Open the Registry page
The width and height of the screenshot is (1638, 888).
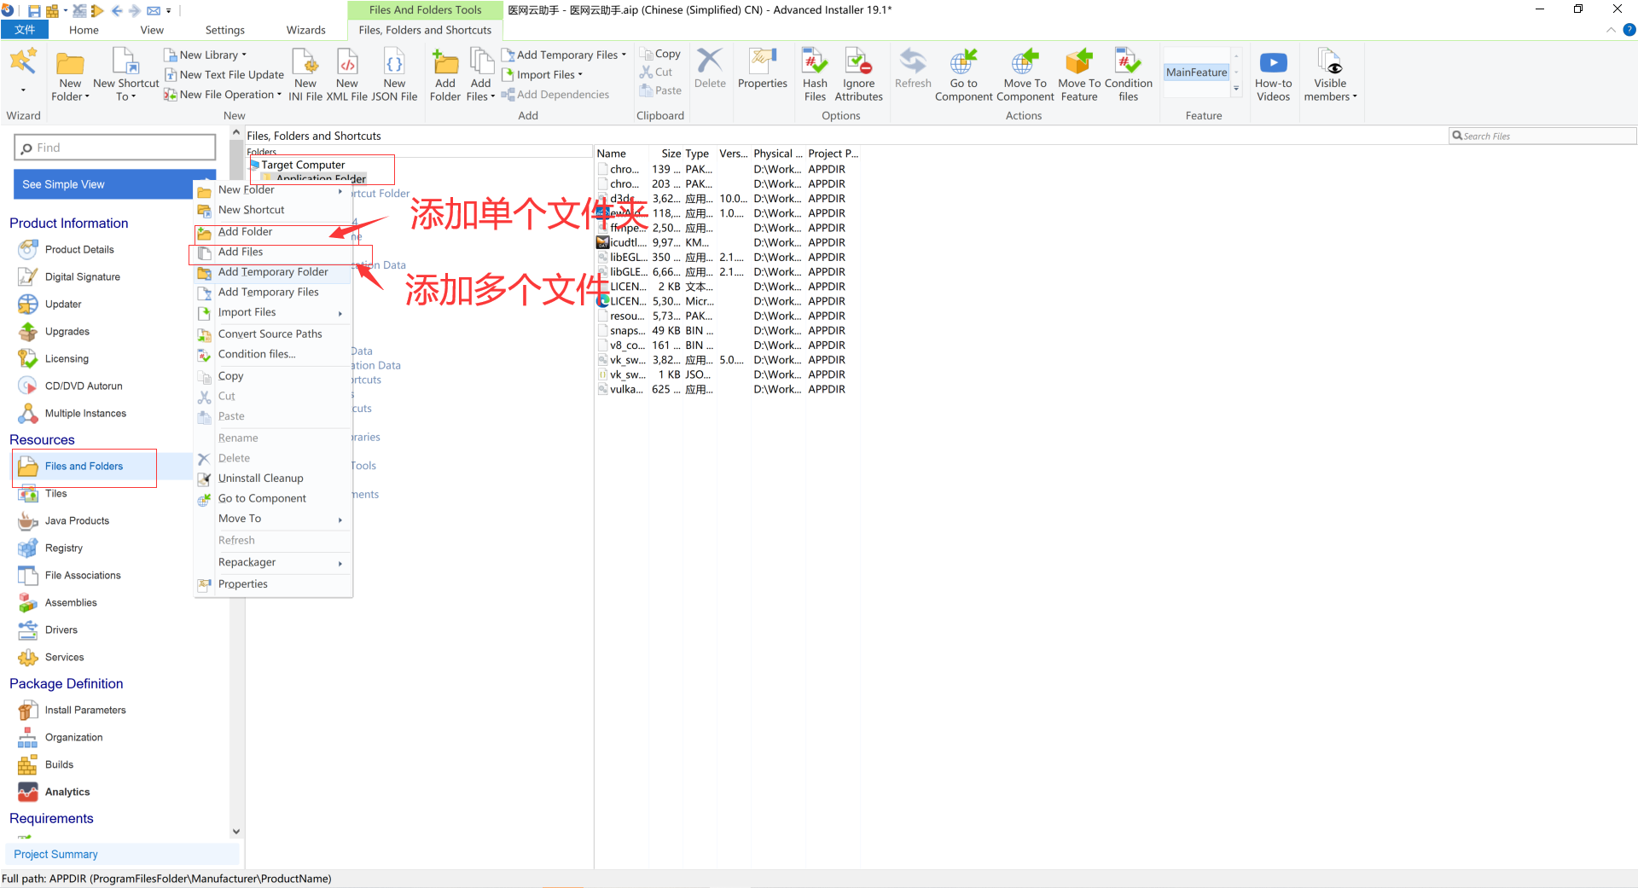pyautogui.click(x=64, y=548)
